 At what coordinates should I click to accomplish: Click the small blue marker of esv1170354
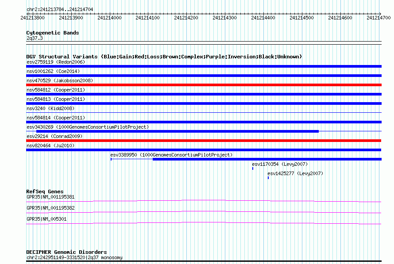(253, 168)
